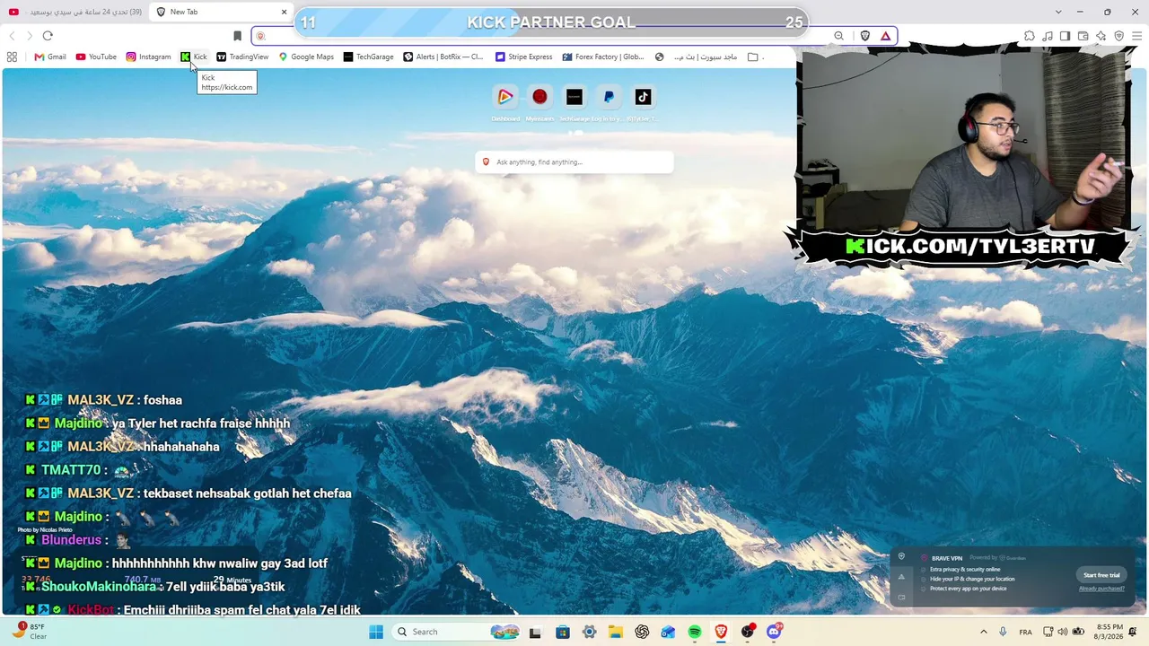Expand the bookmarks folder at bar end
Viewport: 1149px width, 646px height.
[x=755, y=57]
